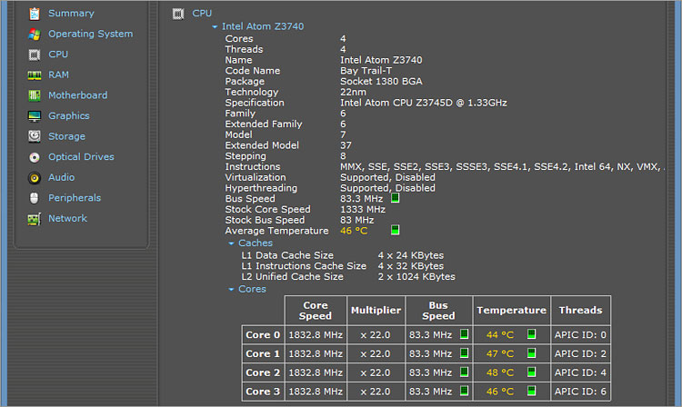Switch to the Graphics section

click(x=69, y=116)
